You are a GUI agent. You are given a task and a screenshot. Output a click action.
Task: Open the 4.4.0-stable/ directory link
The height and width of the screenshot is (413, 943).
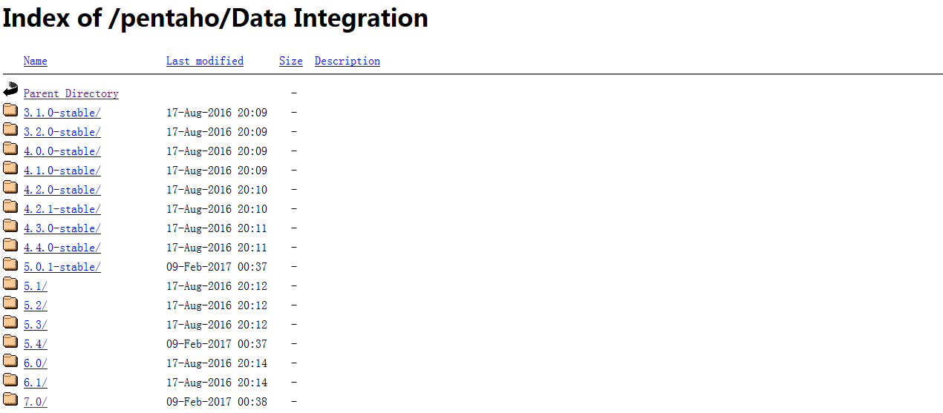[62, 248]
